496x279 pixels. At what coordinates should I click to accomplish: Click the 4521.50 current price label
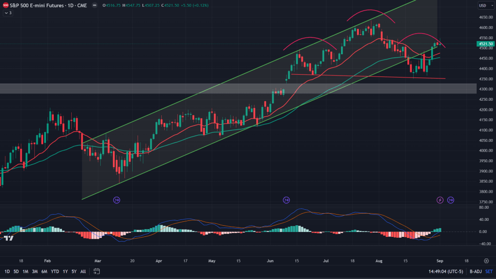point(485,44)
